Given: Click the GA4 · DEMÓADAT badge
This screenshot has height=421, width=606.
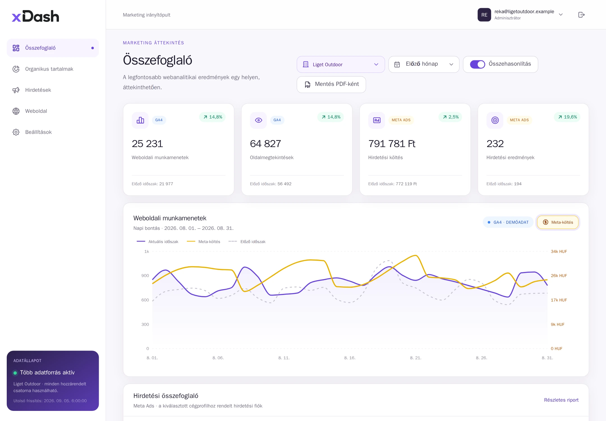Looking at the screenshot, I should [x=508, y=222].
